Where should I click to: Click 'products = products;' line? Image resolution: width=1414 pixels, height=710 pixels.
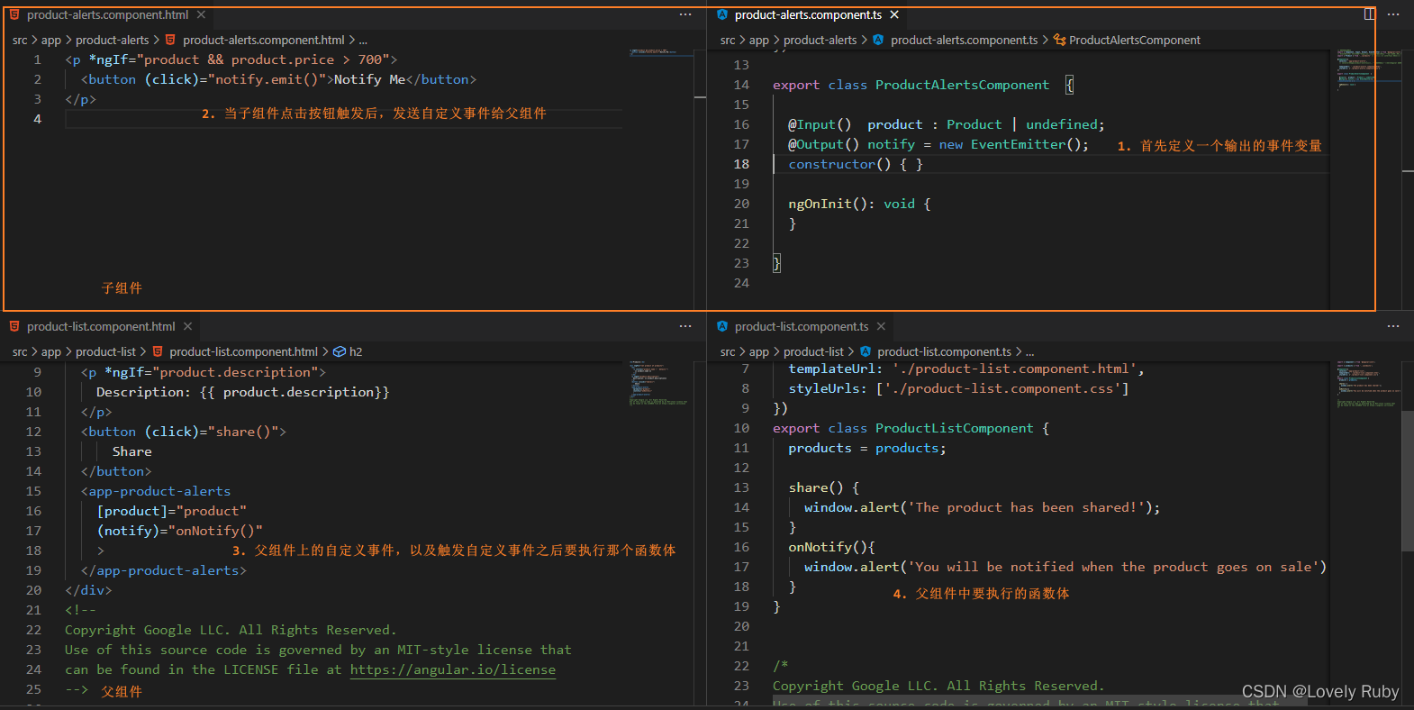(x=867, y=448)
